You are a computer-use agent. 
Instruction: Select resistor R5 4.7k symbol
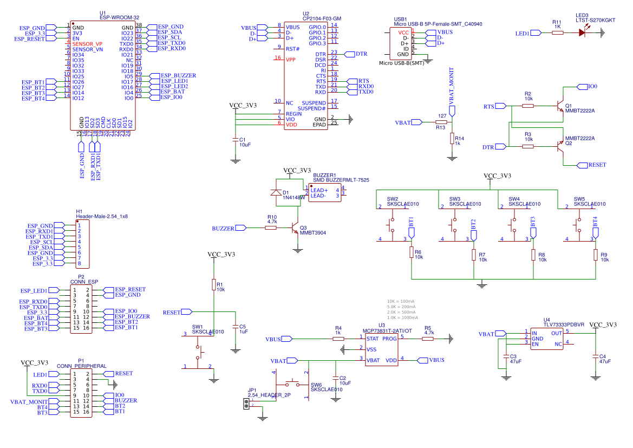pyautogui.click(x=428, y=339)
